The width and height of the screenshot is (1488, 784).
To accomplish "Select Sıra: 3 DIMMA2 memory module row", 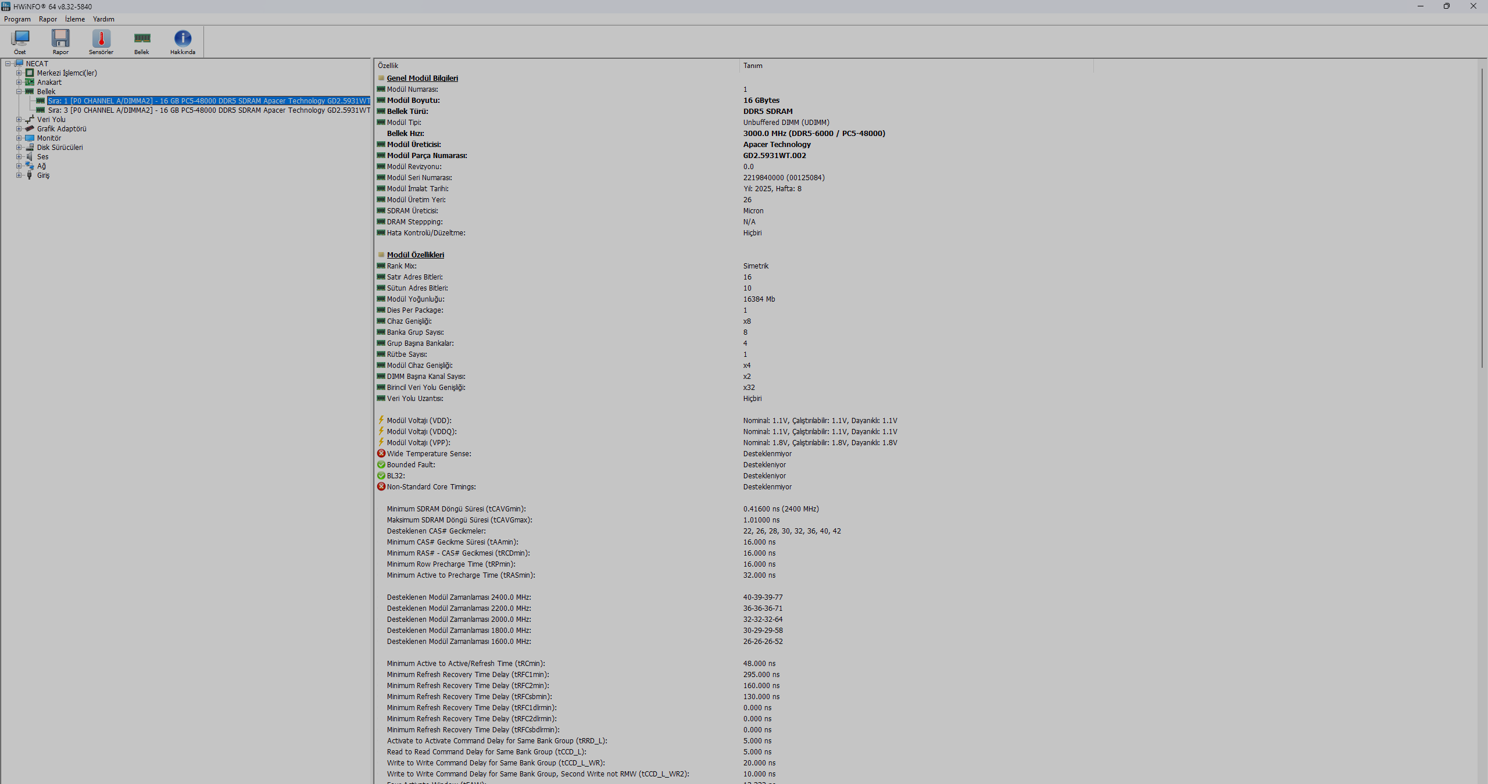I will click(x=209, y=110).
